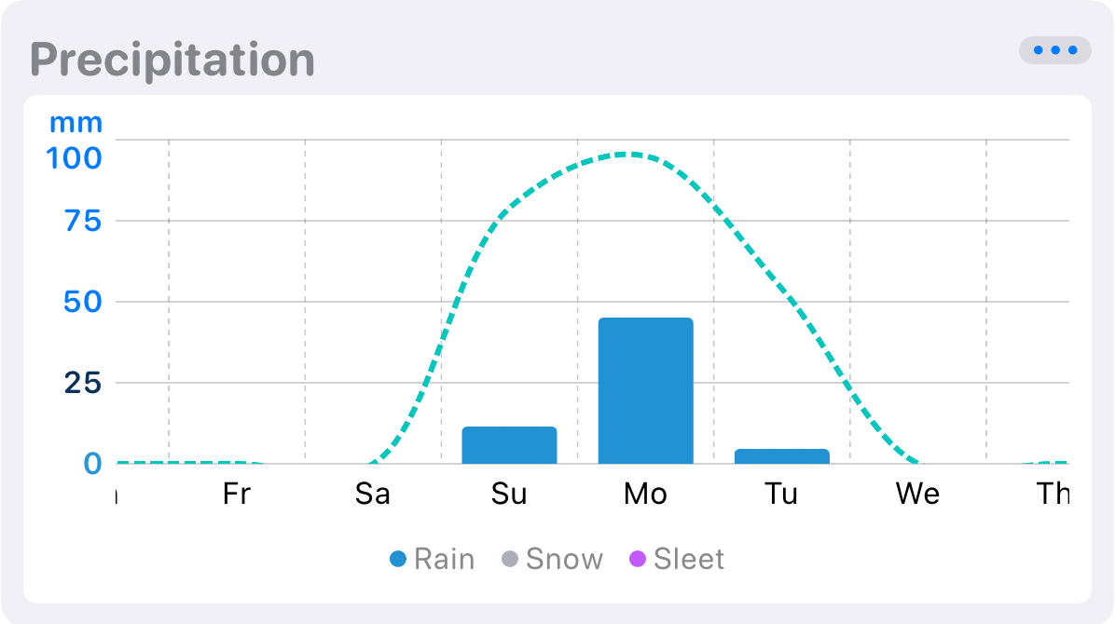Image resolution: width=1115 pixels, height=624 pixels.
Task: Click the Fr day label
Action: (237, 495)
